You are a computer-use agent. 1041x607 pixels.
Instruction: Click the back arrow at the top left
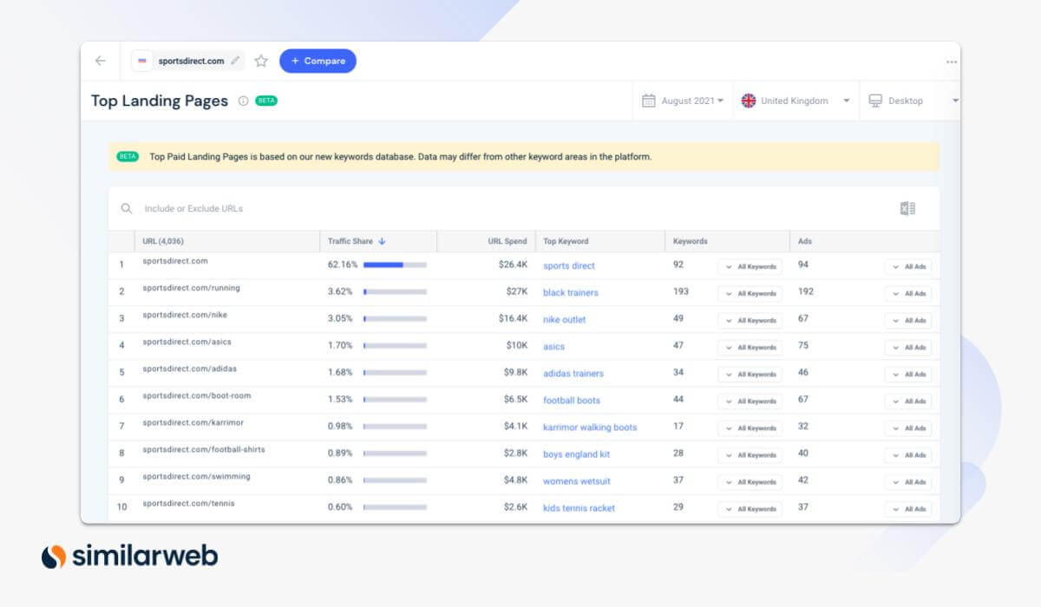(x=100, y=61)
